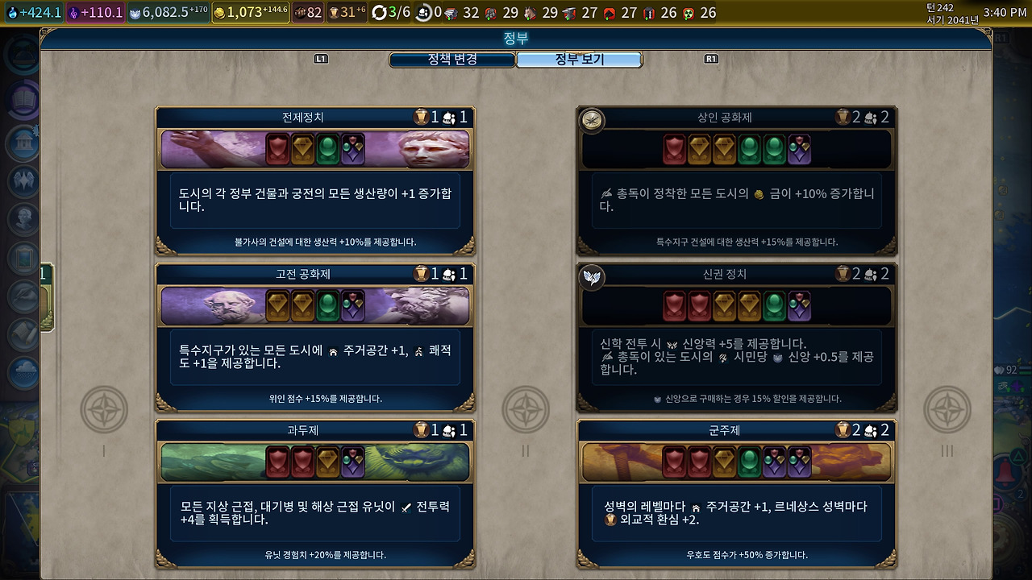Viewport: 1032px width, 580px height.
Task: Click the tier I compass emblem
Action: tap(104, 410)
